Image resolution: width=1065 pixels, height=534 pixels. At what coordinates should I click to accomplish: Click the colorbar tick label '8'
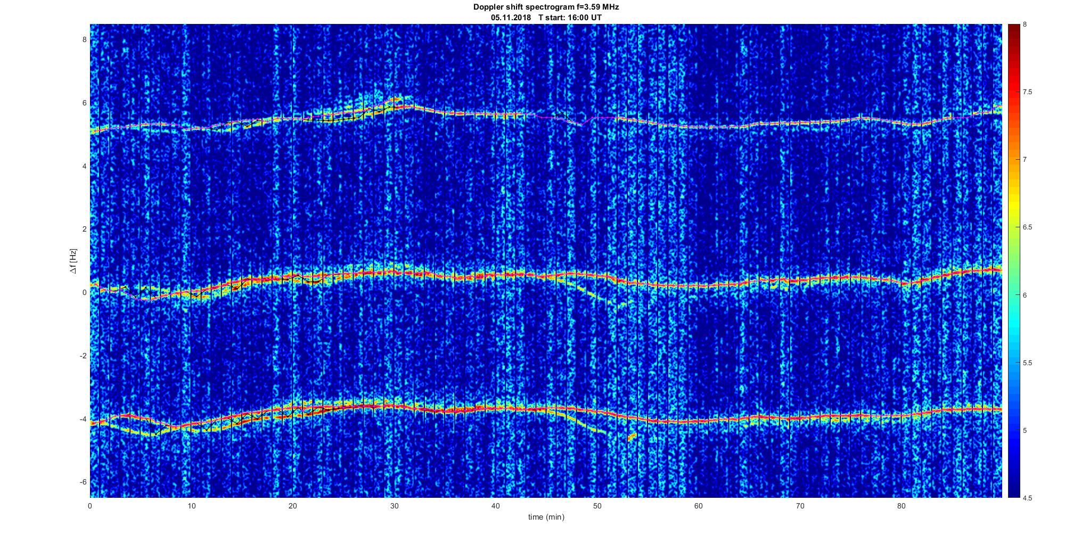pos(1025,24)
